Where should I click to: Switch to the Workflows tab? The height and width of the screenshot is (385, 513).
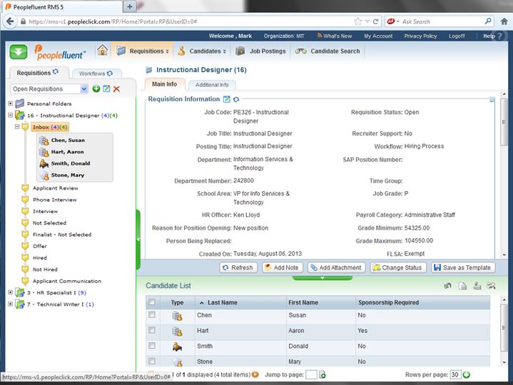coord(96,73)
